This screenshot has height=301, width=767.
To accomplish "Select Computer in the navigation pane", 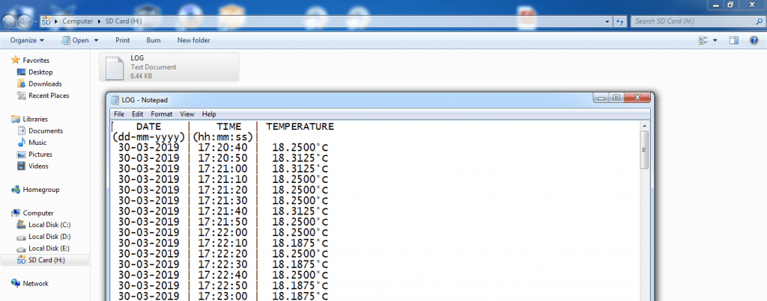I will pos(38,213).
